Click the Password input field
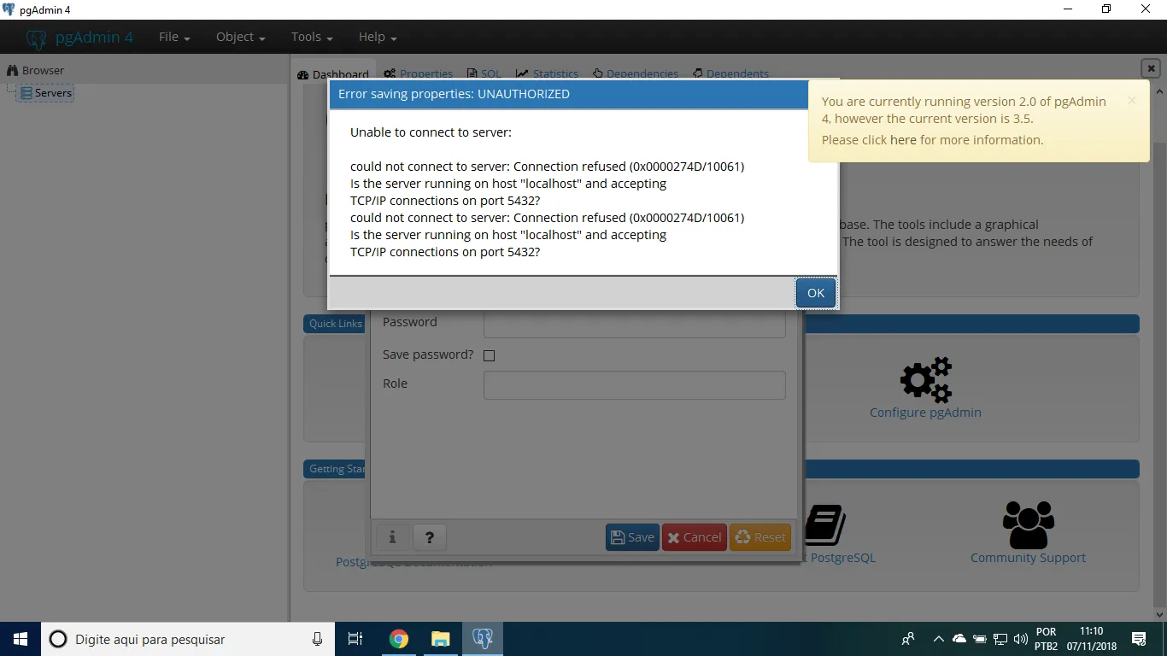Image resolution: width=1167 pixels, height=656 pixels. (x=634, y=324)
